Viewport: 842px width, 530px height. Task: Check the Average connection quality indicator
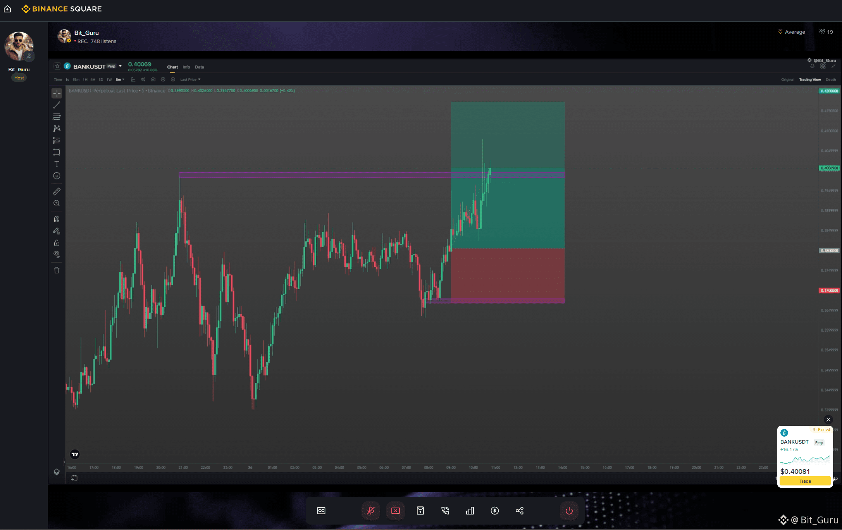(792, 32)
